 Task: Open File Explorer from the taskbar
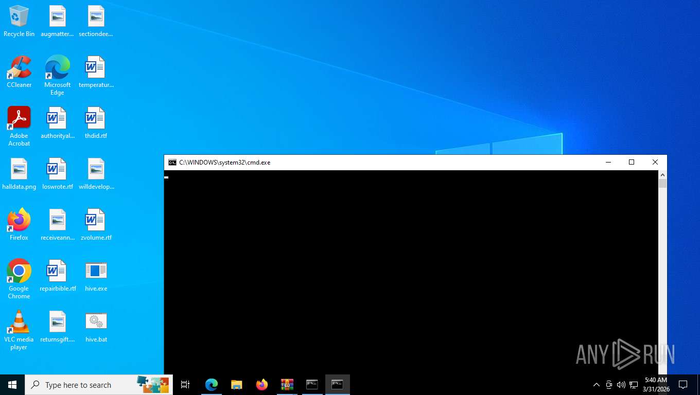click(237, 385)
